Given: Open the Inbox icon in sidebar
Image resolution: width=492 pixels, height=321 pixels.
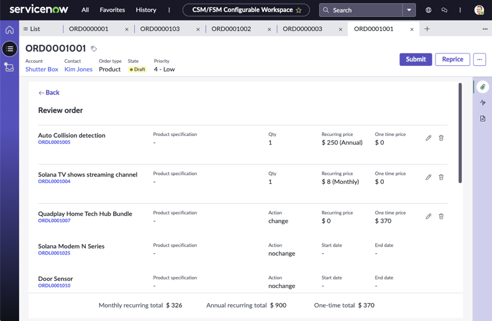Looking at the screenshot, I should tap(9, 67).
